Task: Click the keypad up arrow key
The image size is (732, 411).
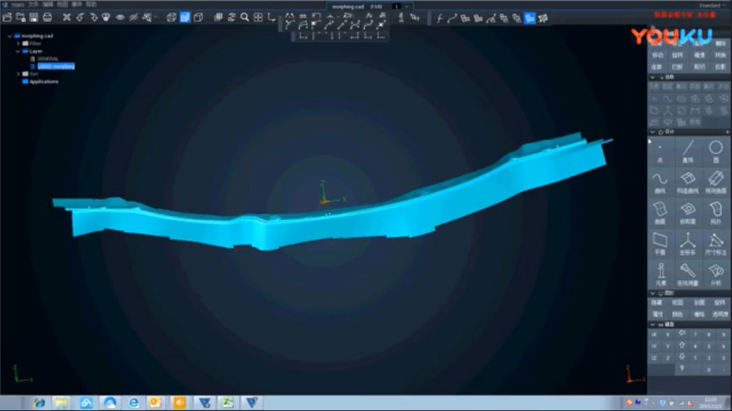Action: tap(682, 346)
